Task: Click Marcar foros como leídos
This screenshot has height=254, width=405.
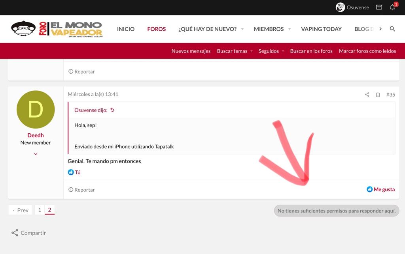Action: click(x=367, y=51)
